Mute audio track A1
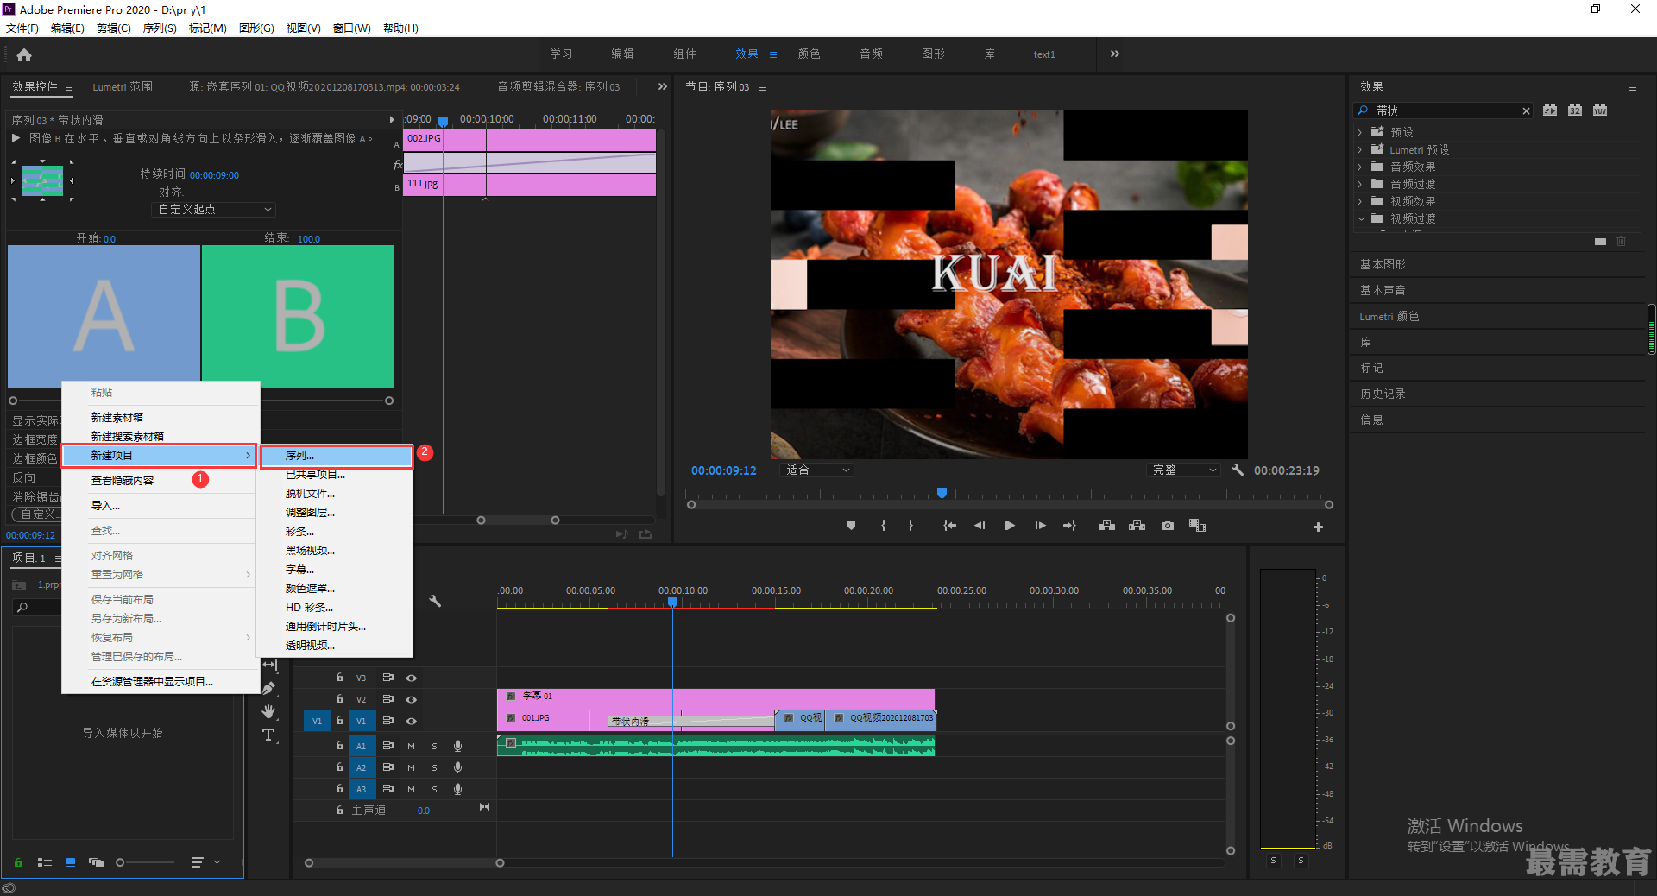Viewport: 1657px width, 896px height. pos(411,746)
